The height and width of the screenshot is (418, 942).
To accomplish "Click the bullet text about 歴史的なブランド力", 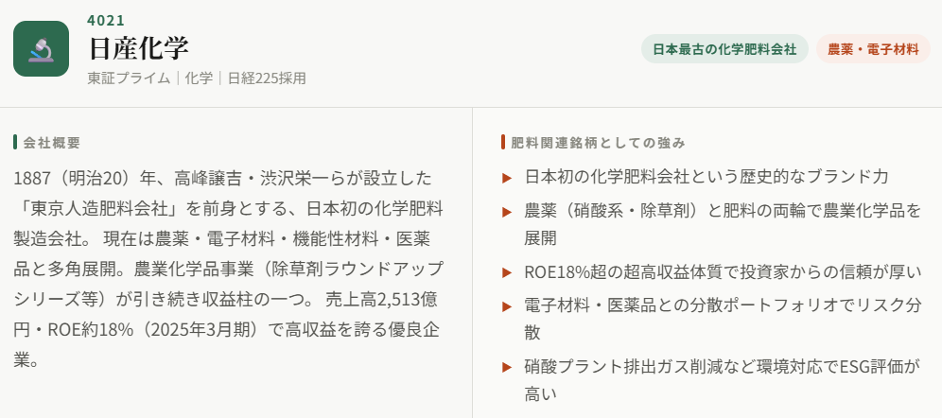I will (x=706, y=177).
